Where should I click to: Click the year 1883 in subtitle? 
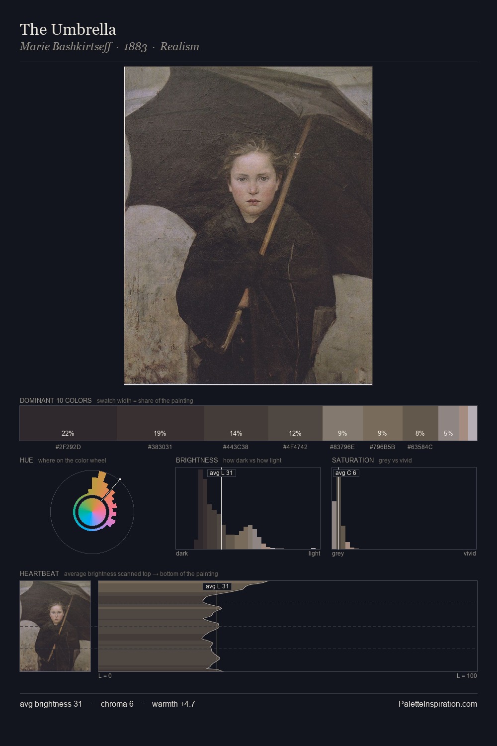(135, 47)
